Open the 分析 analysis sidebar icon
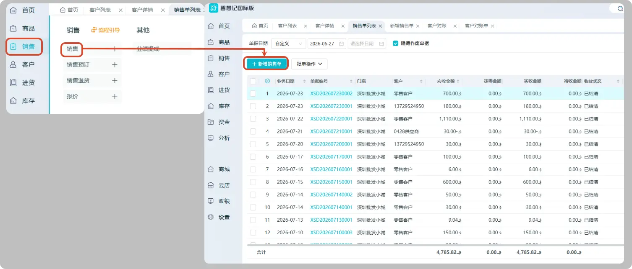632x269 pixels. point(211,138)
